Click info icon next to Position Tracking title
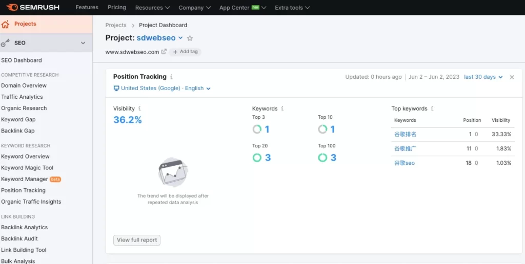Screen dimensions: 525x264 (171, 77)
